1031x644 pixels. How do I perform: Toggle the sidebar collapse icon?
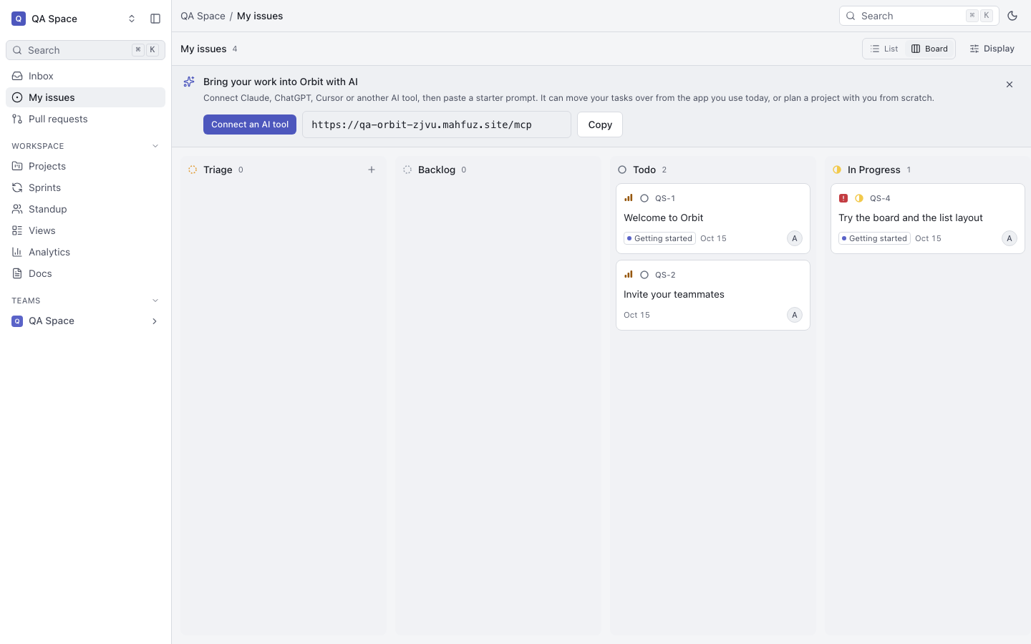pos(155,19)
